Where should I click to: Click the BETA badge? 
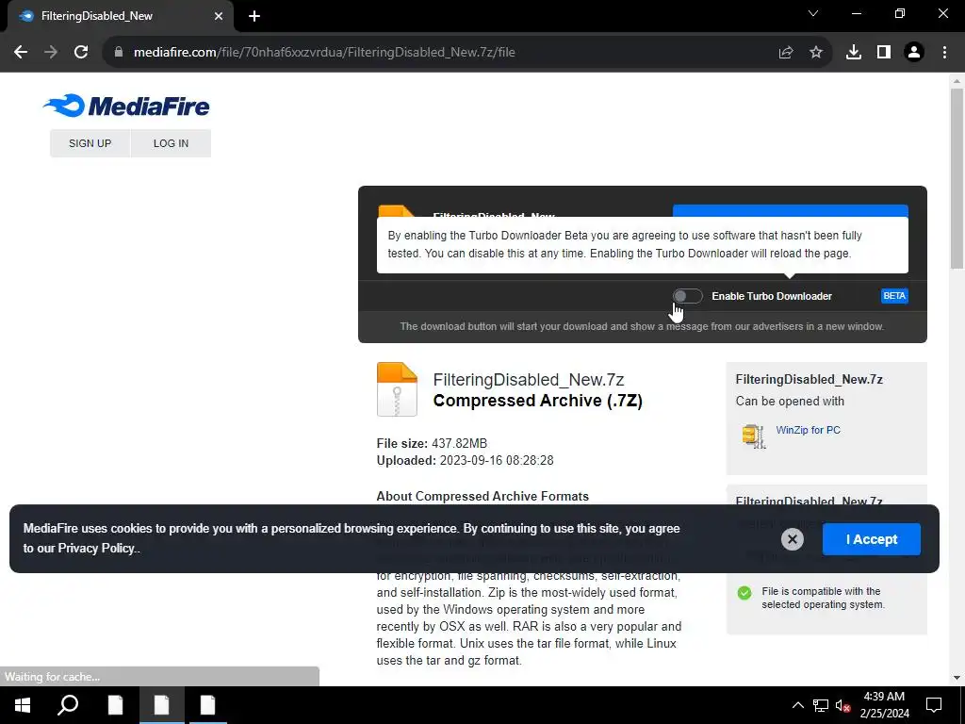[894, 296]
